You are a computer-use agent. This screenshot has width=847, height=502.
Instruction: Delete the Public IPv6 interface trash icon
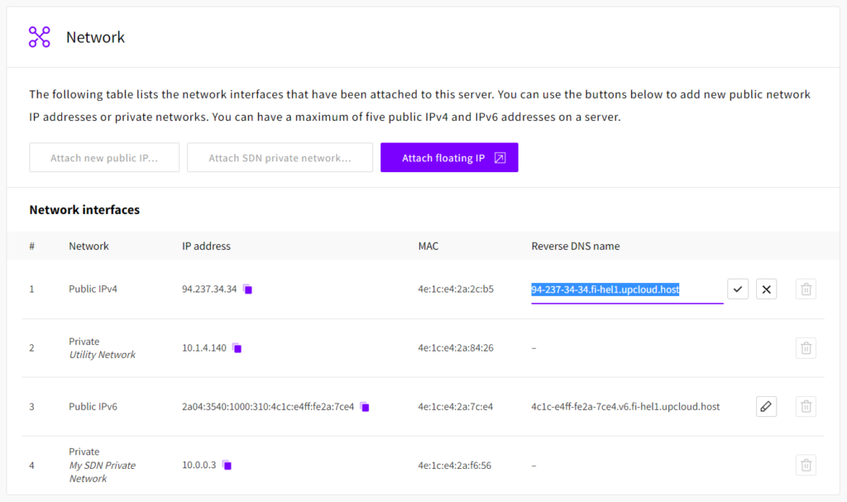coord(806,406)
